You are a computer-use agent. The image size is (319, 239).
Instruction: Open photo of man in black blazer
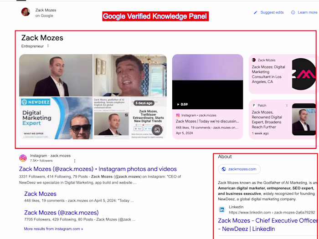[56, 75]
